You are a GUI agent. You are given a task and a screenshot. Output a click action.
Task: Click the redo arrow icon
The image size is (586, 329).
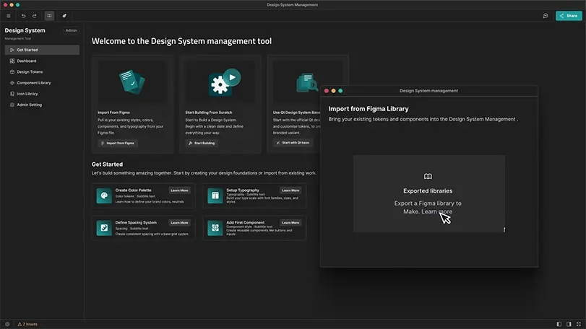35,16
